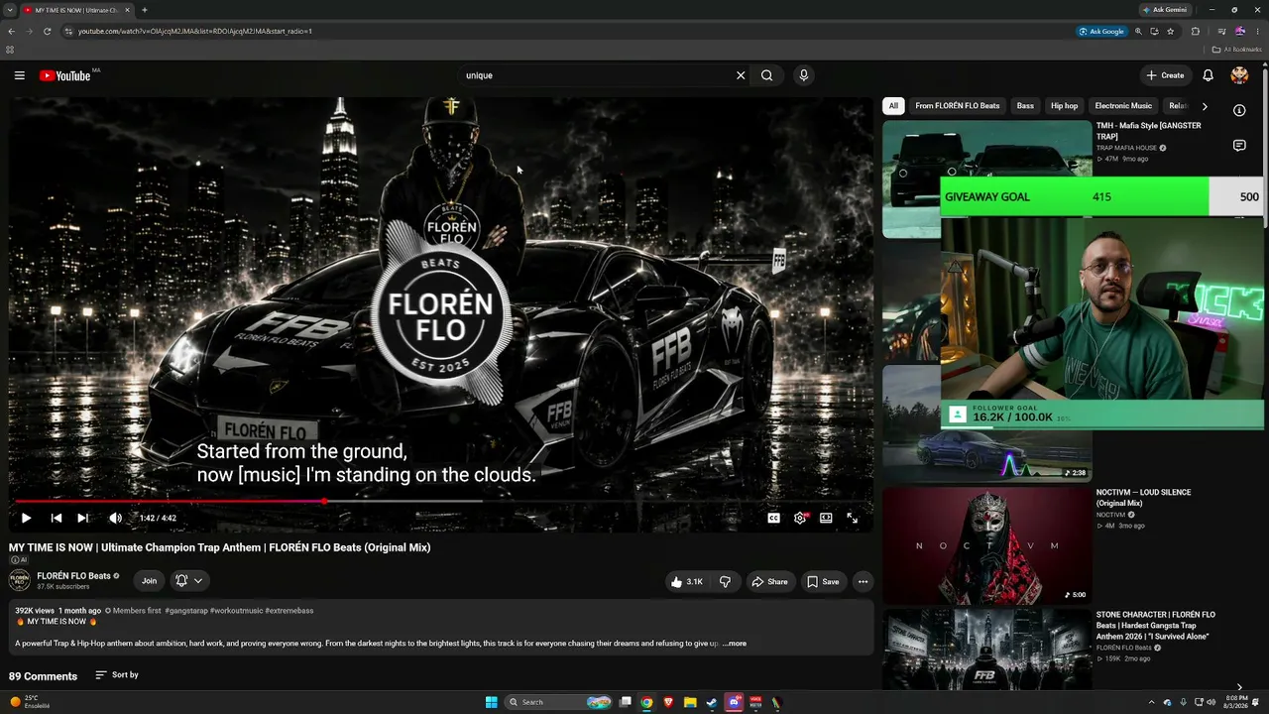Open the account avatar menu
Viewport: 1269px width, 714px height.
pos(1239,75)
